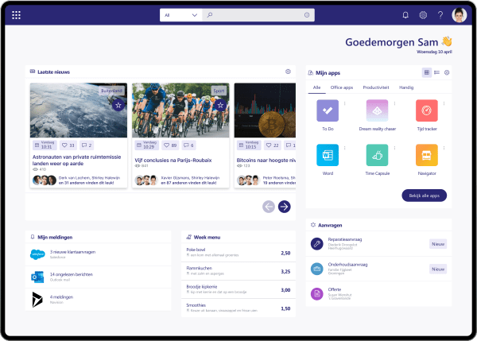Click Nieuw next to Reparatieaanvraag
The width and height of the screenshot is (477, 341).
[x=437, y=245]
